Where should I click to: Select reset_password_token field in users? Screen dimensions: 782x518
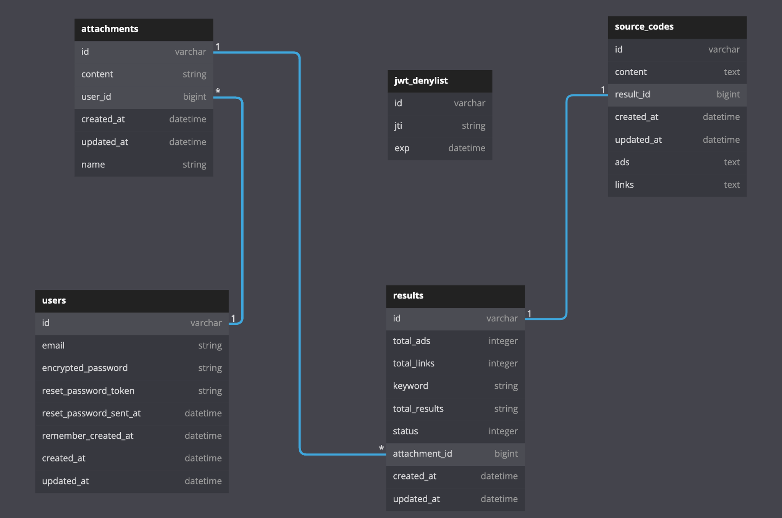(132, 391)
